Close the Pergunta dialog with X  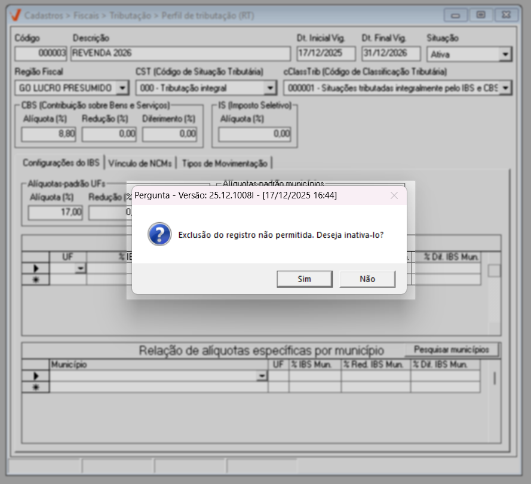click(394, 195)
